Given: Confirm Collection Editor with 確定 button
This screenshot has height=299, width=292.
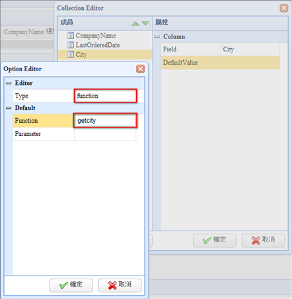Looking at the screenshot, I should coord(215,240).
